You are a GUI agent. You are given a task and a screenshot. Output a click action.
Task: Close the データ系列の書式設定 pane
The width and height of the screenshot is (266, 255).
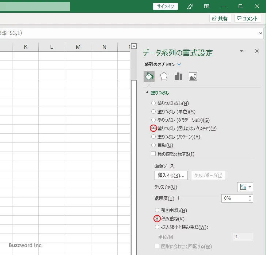[x=256, y=51]
